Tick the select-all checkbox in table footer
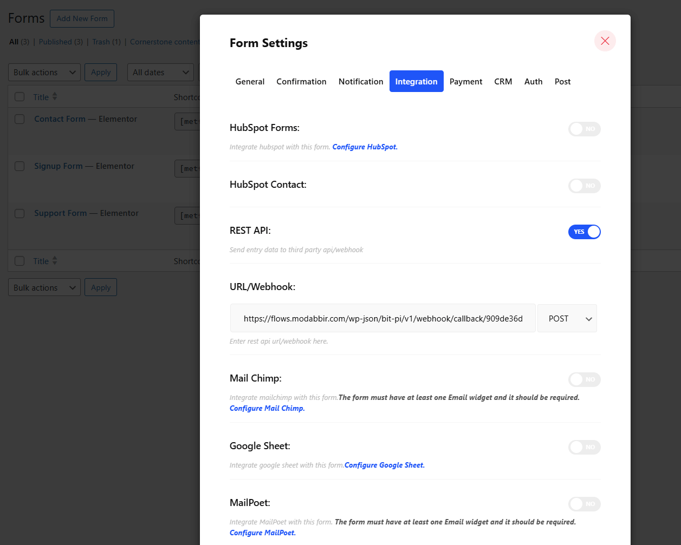681x545 pixels. click(x=20, y=261)
